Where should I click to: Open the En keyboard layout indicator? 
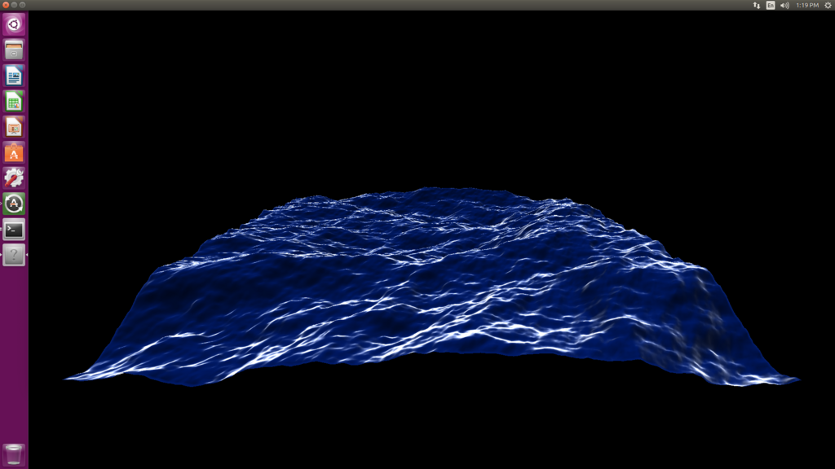[771, 6]
